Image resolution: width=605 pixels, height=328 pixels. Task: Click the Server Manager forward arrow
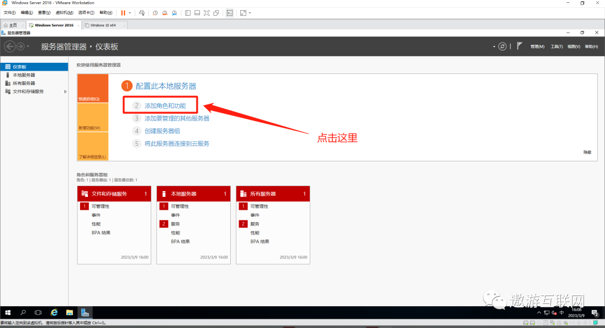[x=20, y=47]
